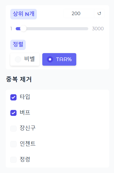Uncheck the 버프 checkbox

coord(13,113)
